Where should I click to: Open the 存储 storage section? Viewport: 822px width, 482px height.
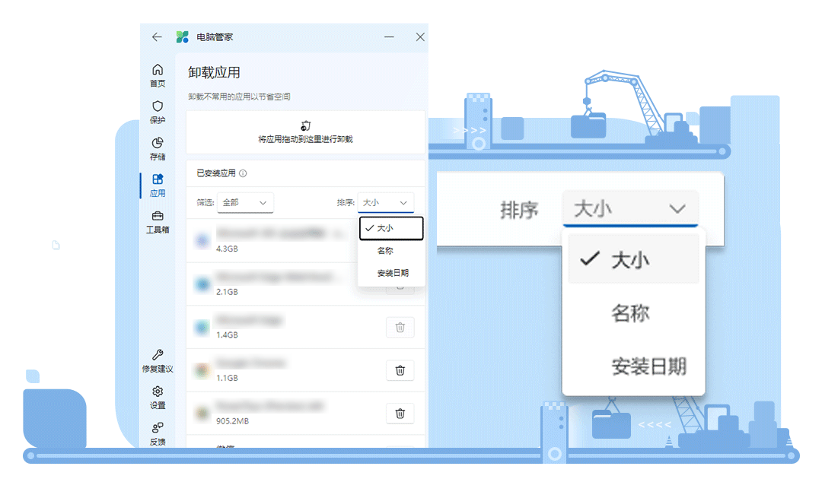pos(158,149)
